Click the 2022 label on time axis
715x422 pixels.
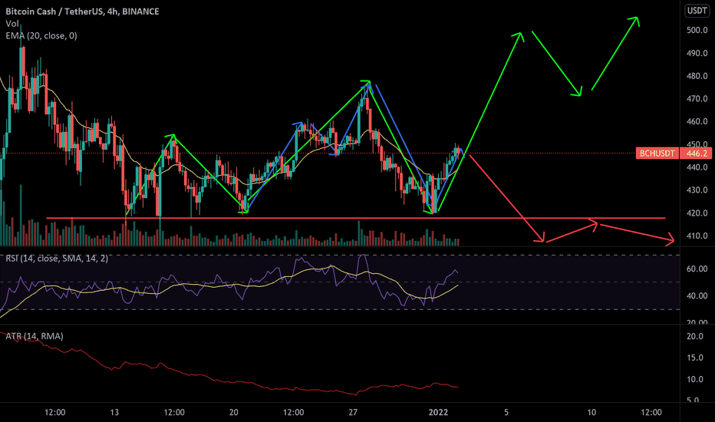coord(438,413)
